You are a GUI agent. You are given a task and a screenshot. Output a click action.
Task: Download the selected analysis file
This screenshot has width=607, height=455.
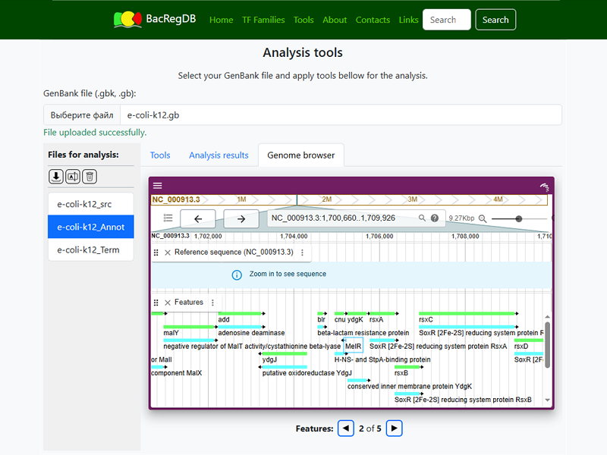[x=56, y=177]
